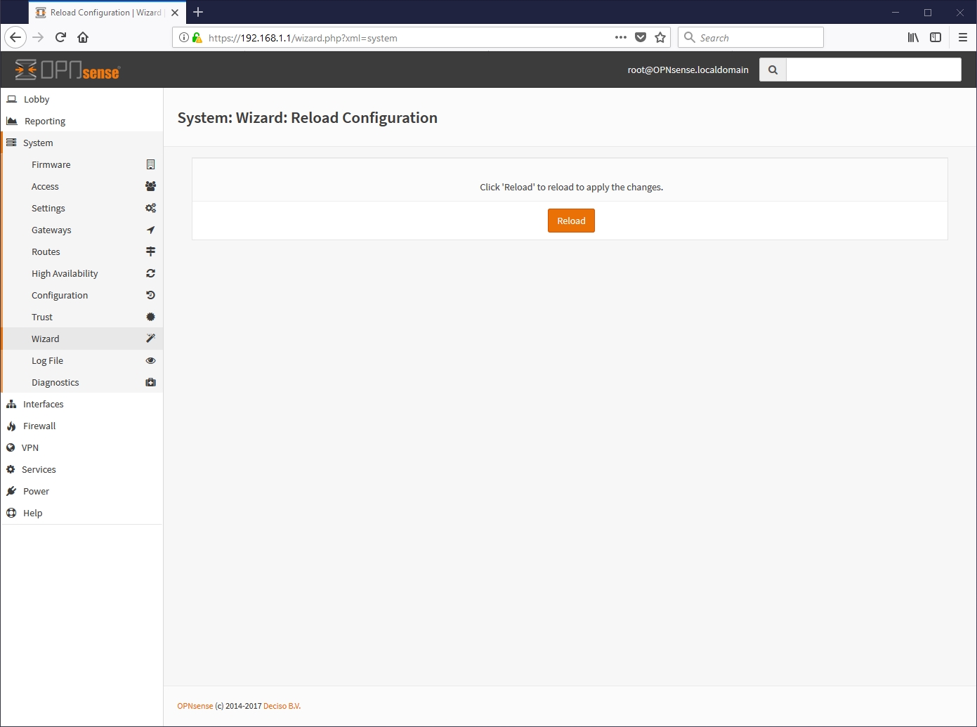
Task: Follow the Deciso B.V. footer link
Action: tap(282, 706)
